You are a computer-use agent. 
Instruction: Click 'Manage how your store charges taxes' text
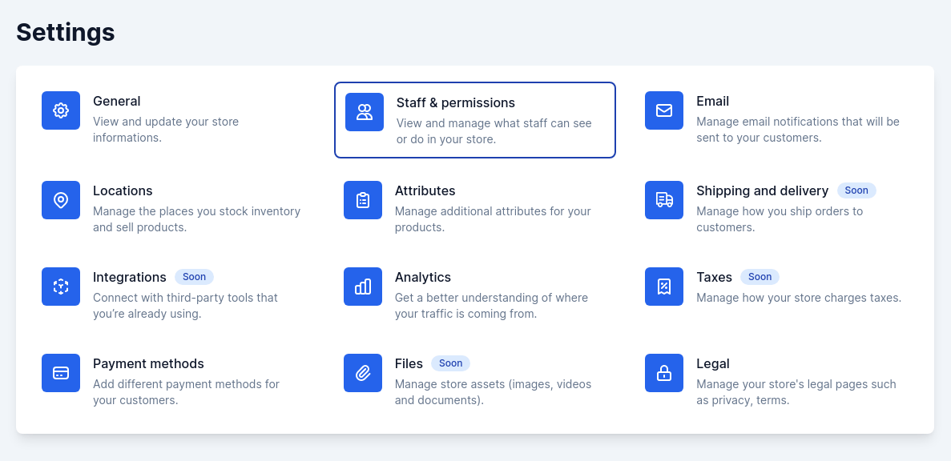[x=799, y=298]
